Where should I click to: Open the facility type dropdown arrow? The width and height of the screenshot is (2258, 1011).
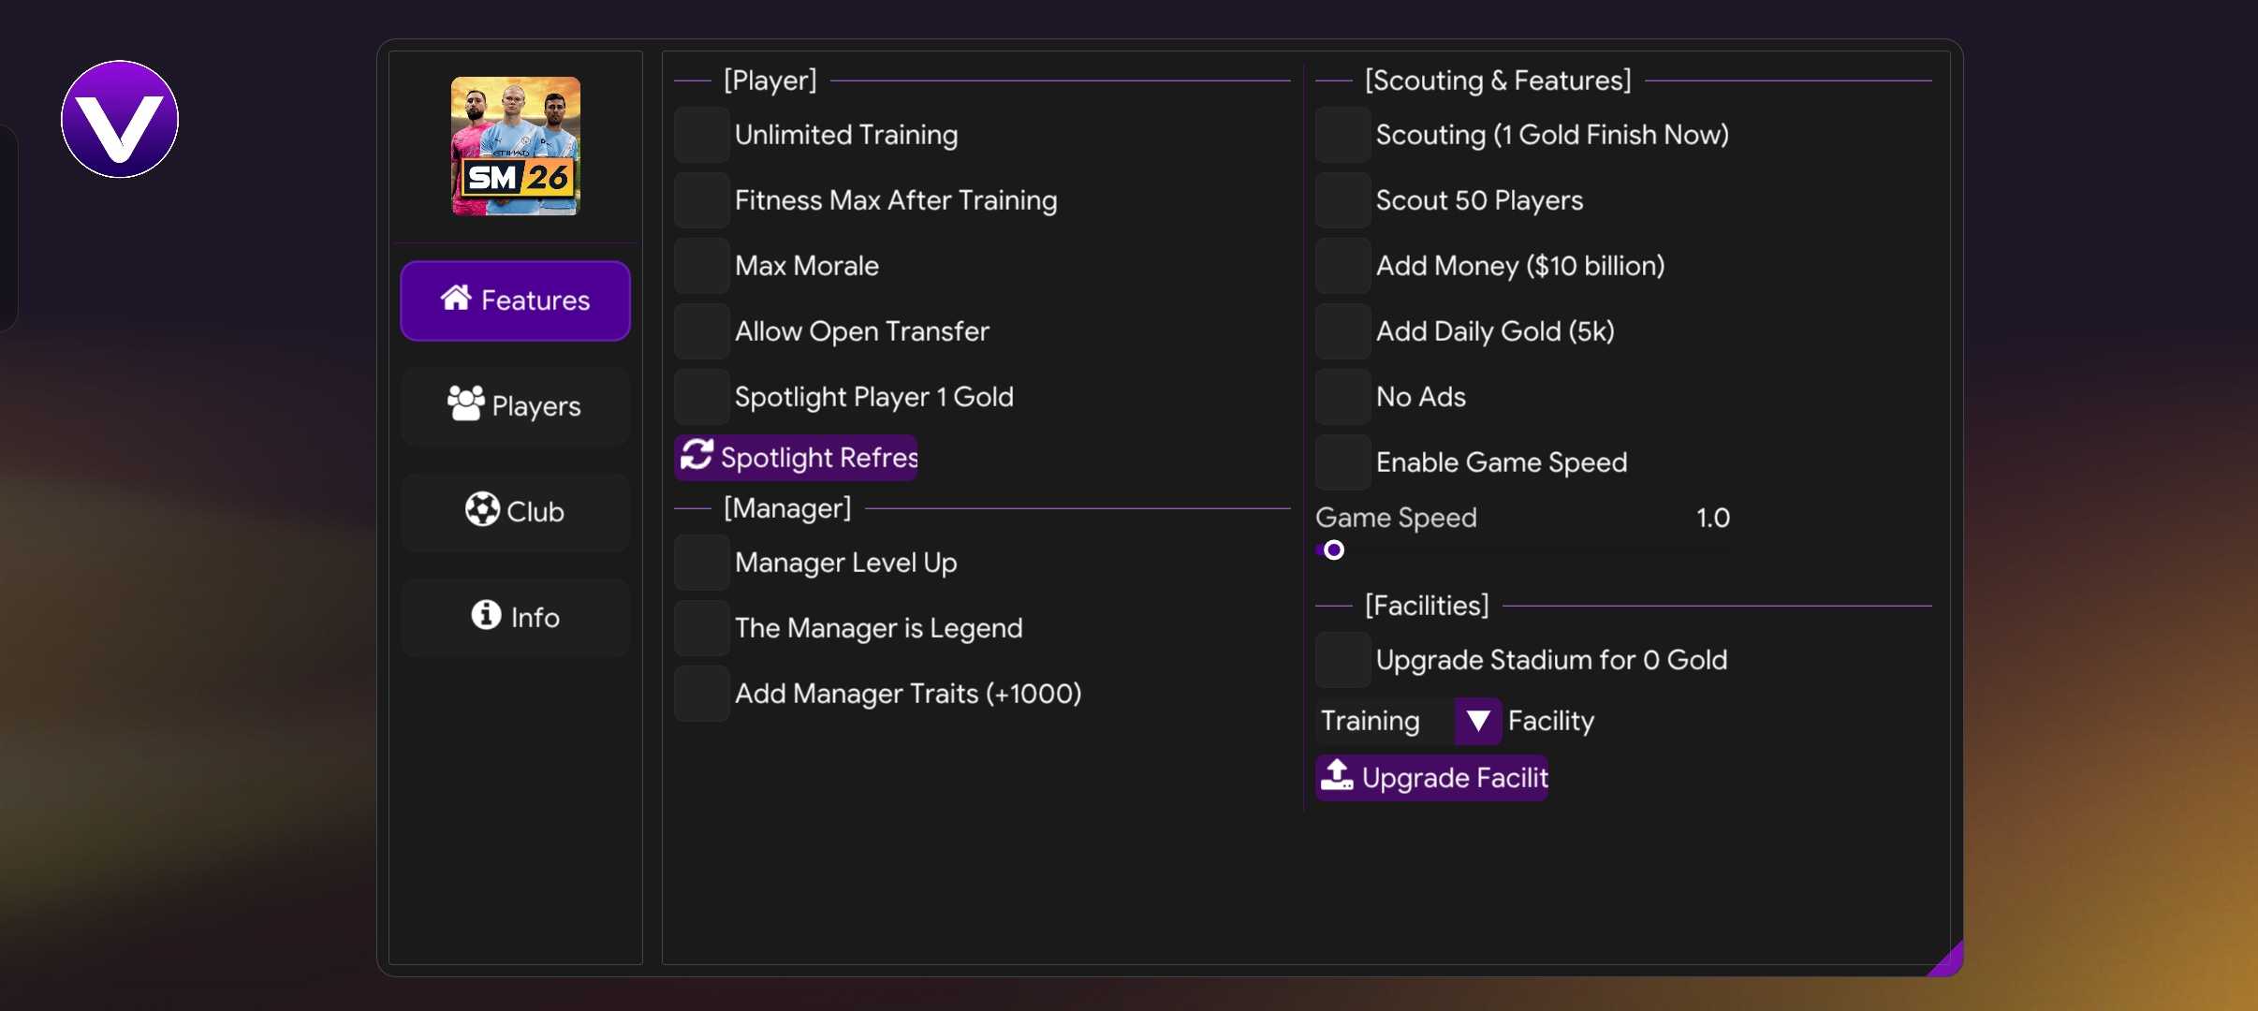pyautogui.click(x=1478, y=721)
